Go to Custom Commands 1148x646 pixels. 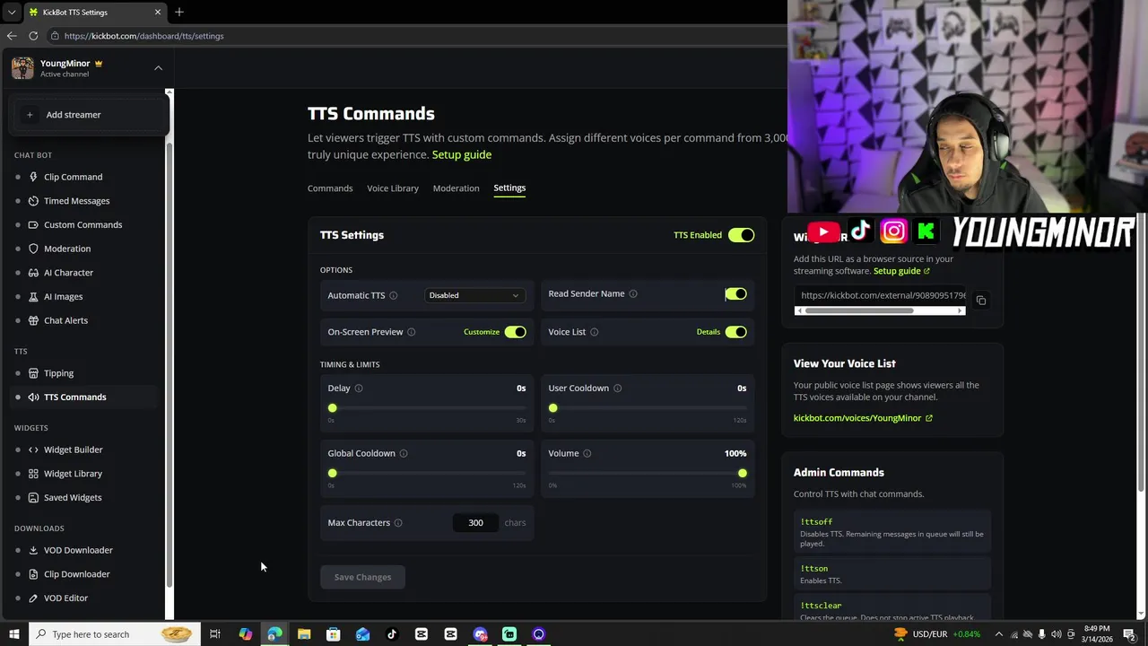83,224
